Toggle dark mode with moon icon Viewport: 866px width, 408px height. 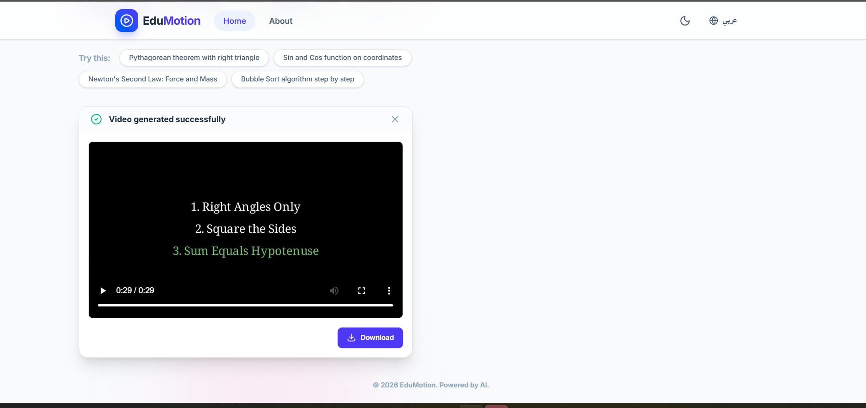(x=685, y=21)
